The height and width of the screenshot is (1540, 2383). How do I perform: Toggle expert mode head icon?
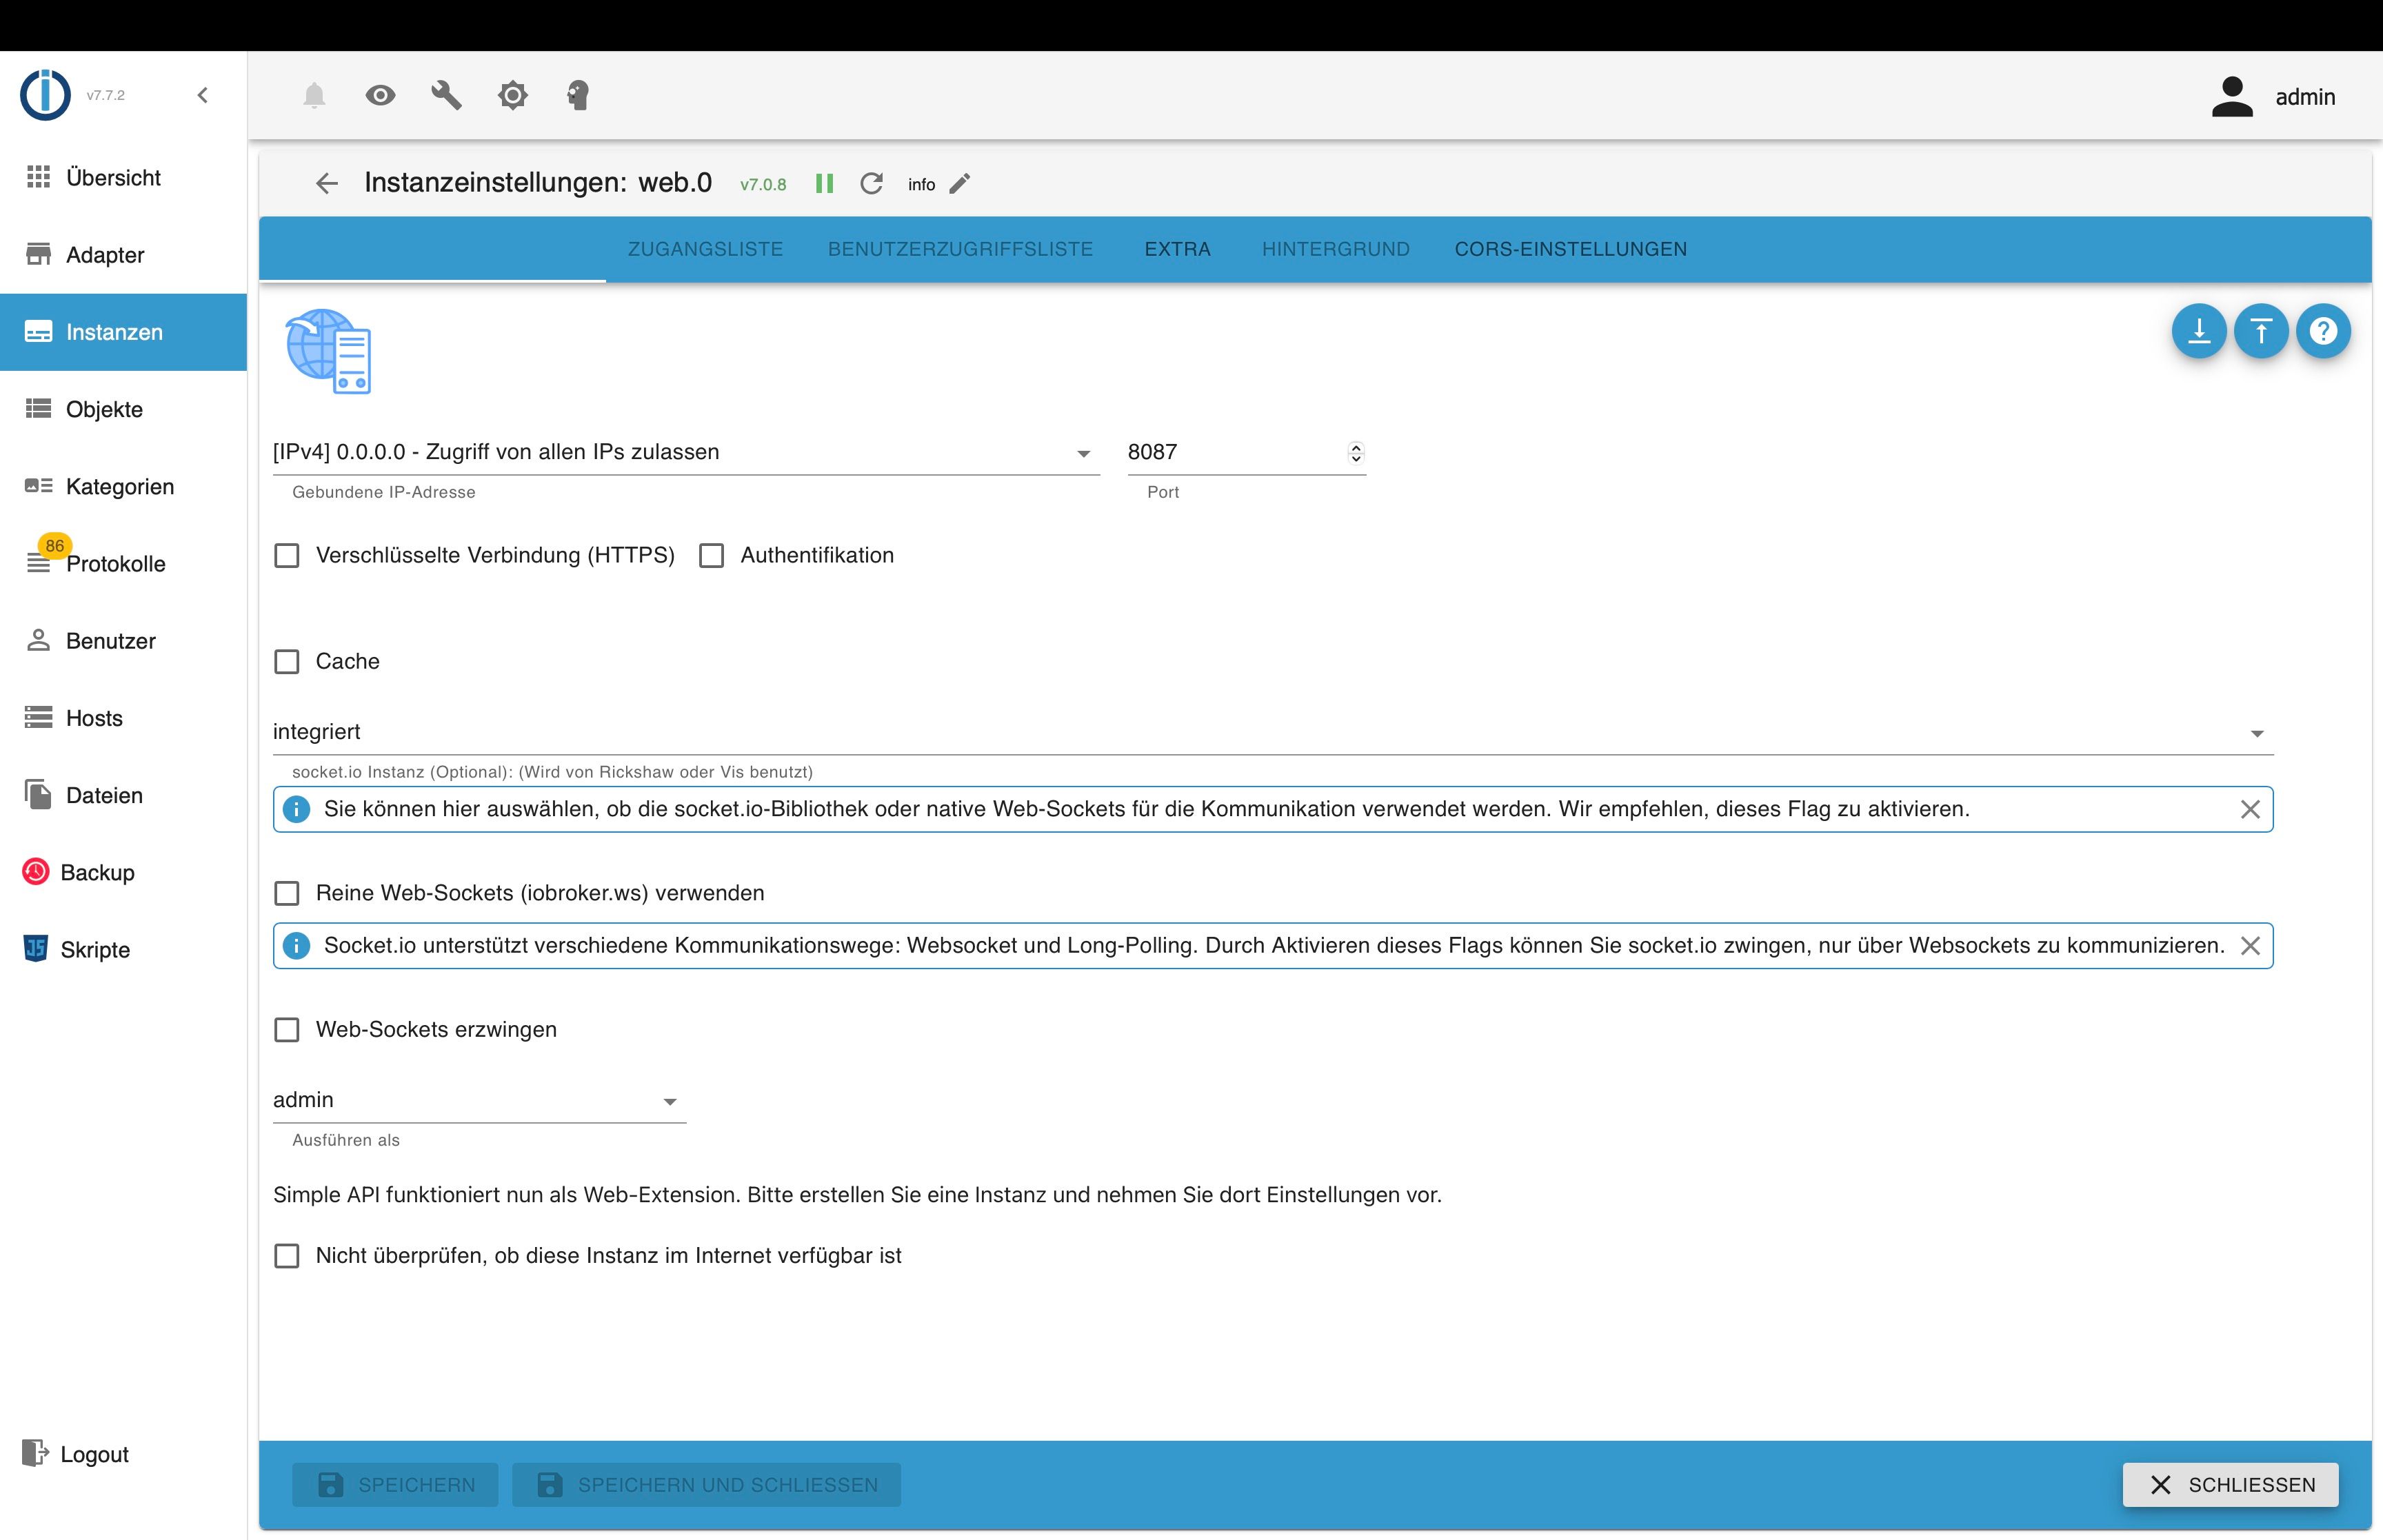click(x=578, y=96)
